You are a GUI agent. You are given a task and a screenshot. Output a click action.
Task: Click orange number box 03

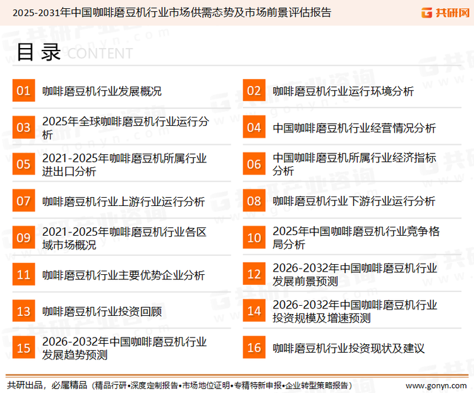pyautogui.click(x=23, y=127)
